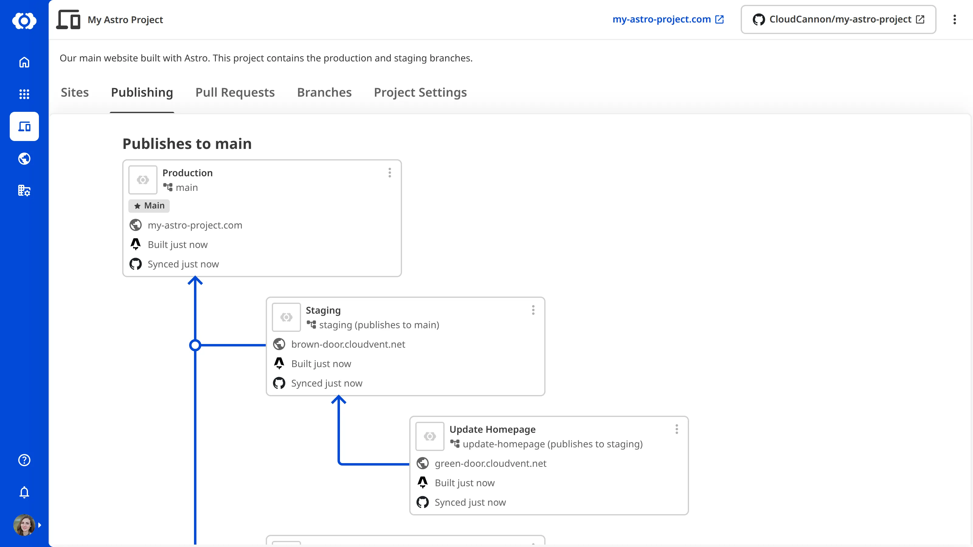
Task: Click Synced just now in the Update Homepage card
Action: pyautogui.click(x=470, y=502)
